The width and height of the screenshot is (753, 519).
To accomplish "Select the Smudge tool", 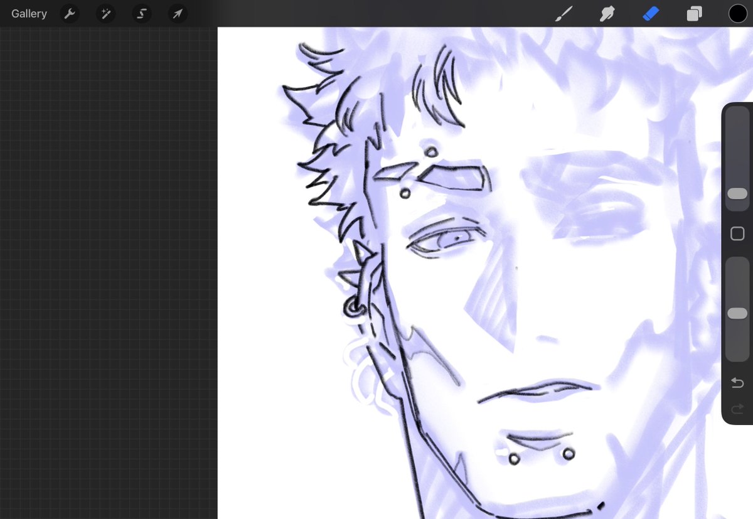I will pyautogui.click(x=607, y=14).
